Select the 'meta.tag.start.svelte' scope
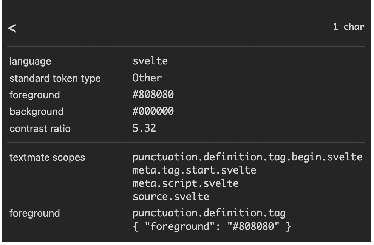This screenshot has width=374, height=245. click(194, 170)
